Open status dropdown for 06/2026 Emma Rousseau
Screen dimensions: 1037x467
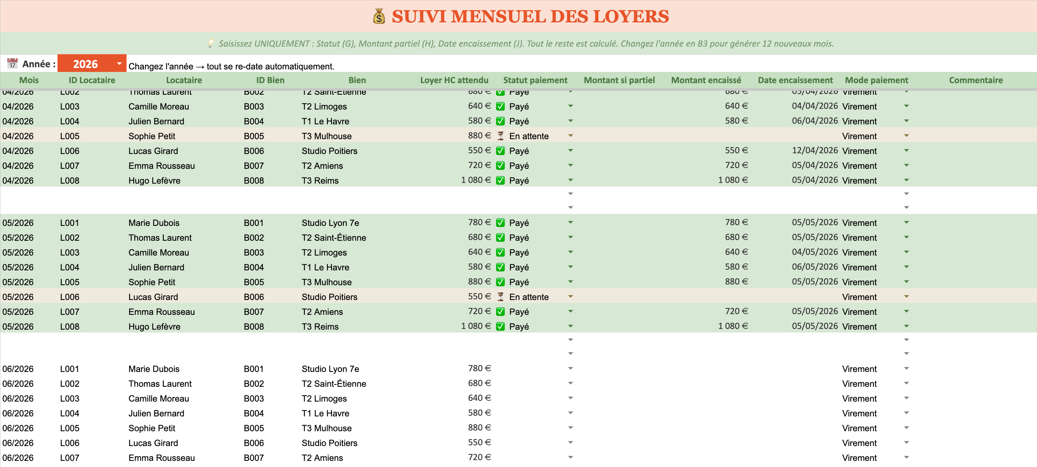pos(571,457)
